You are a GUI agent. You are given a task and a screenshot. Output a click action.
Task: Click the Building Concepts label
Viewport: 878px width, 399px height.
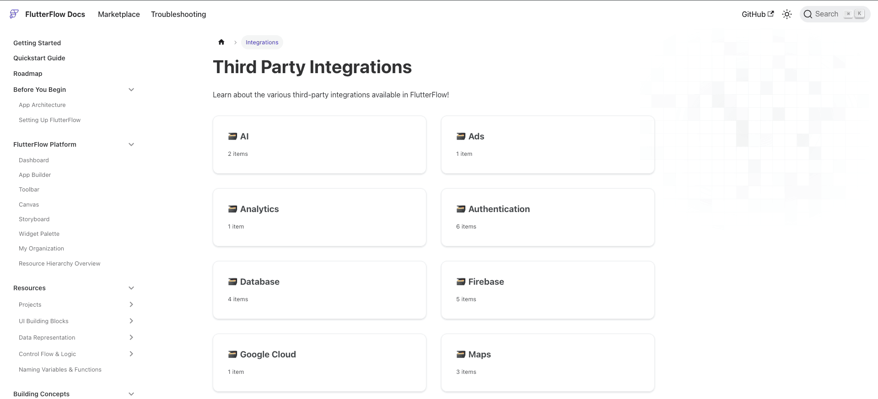click(x=41, y=394)
